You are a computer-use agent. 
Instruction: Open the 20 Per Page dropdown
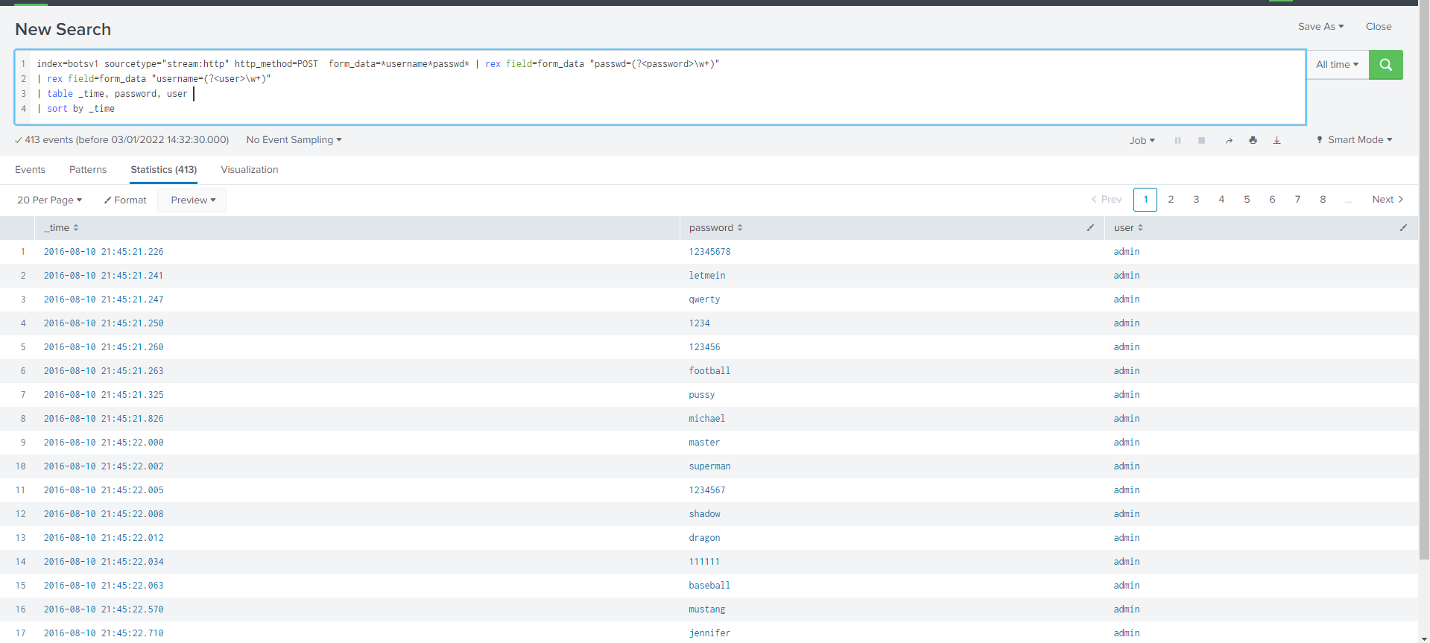49,200
